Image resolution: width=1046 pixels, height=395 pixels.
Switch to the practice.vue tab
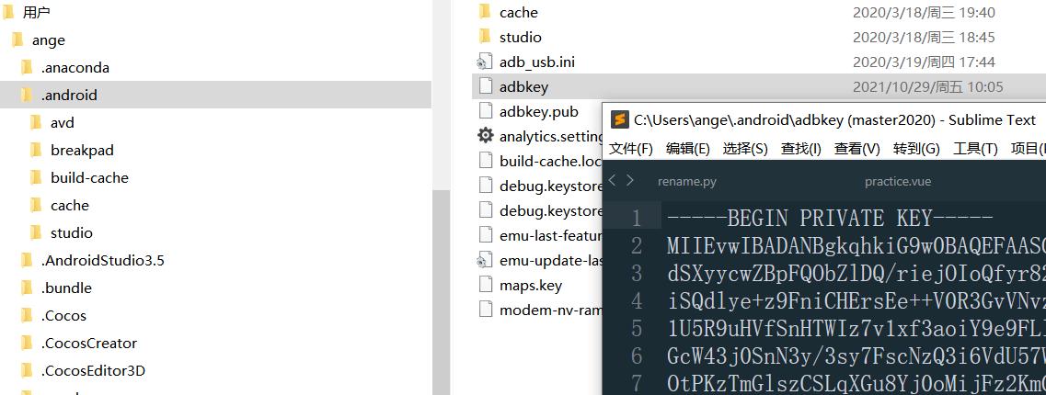tap(897, 182)
